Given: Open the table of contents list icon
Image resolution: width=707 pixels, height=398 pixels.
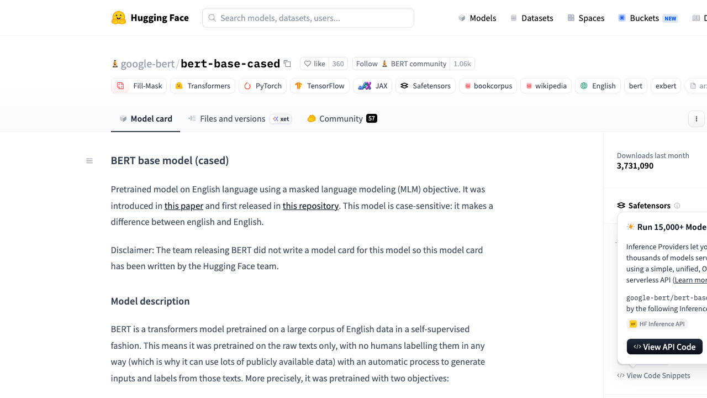Looking at the screenshot, I should 89,161.
